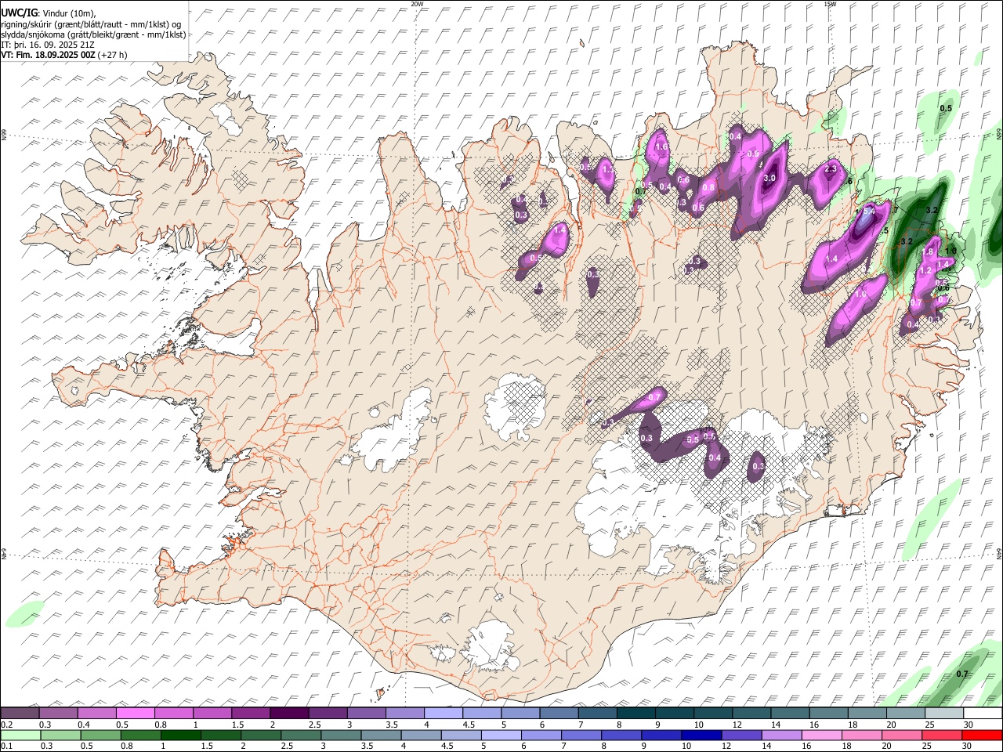
Task: Click the black "0.5" label in the top-right green area
Action: pos(946,108)
